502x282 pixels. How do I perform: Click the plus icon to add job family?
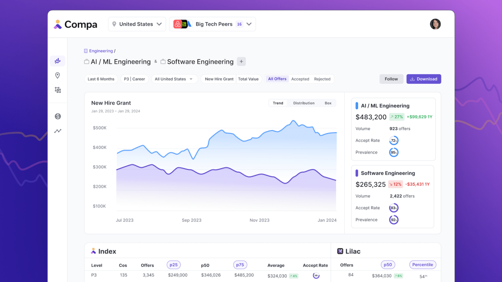[x=241, y=62]
